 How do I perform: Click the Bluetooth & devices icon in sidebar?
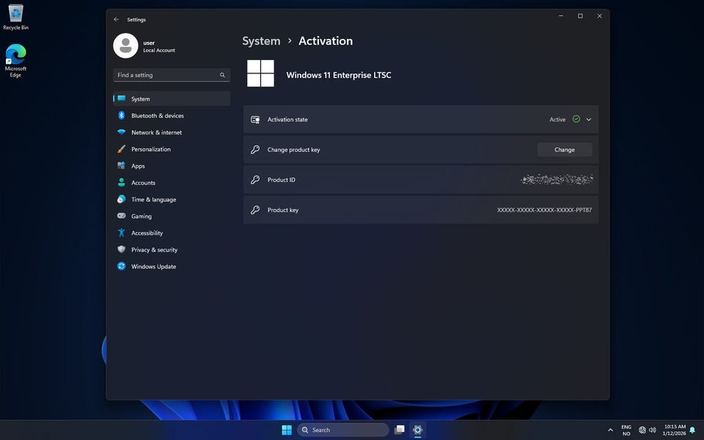pos(122,116)
